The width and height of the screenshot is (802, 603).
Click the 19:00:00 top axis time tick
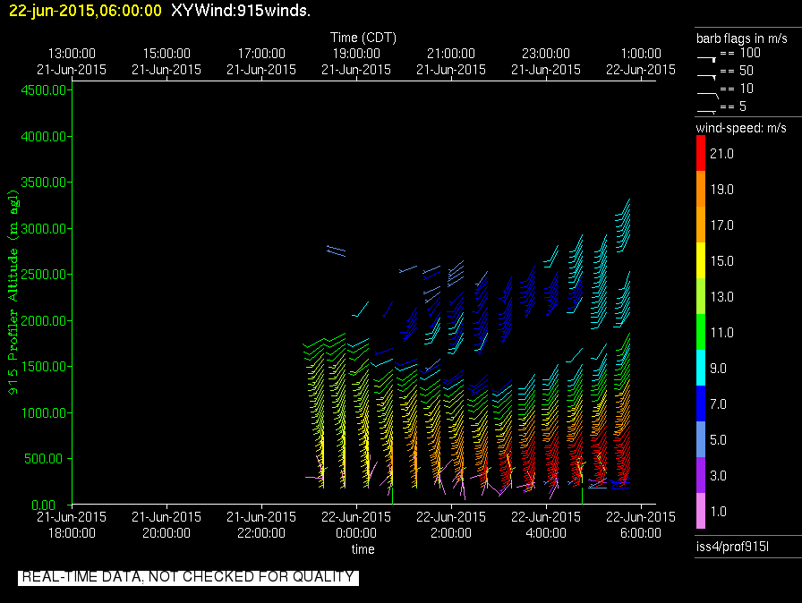(355, 61)
